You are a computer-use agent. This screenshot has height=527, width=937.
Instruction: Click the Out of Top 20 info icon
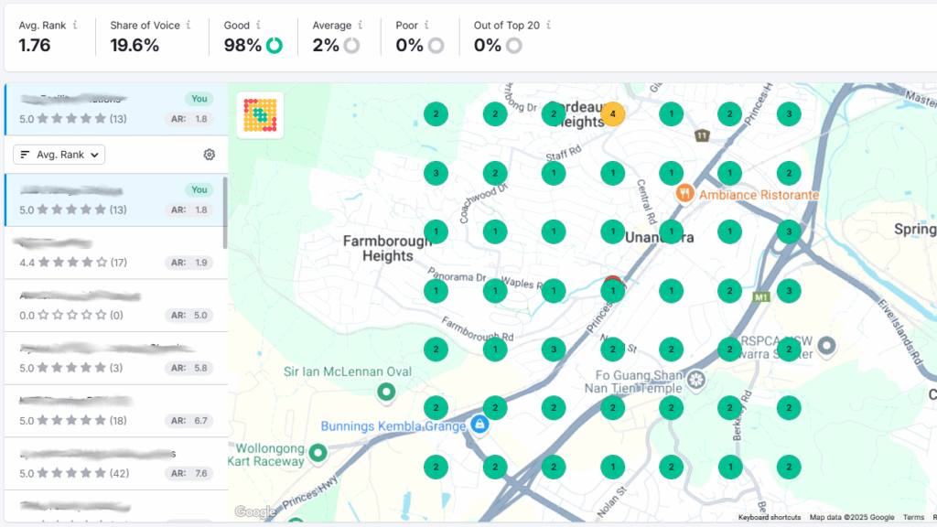(x=549, y=26)
